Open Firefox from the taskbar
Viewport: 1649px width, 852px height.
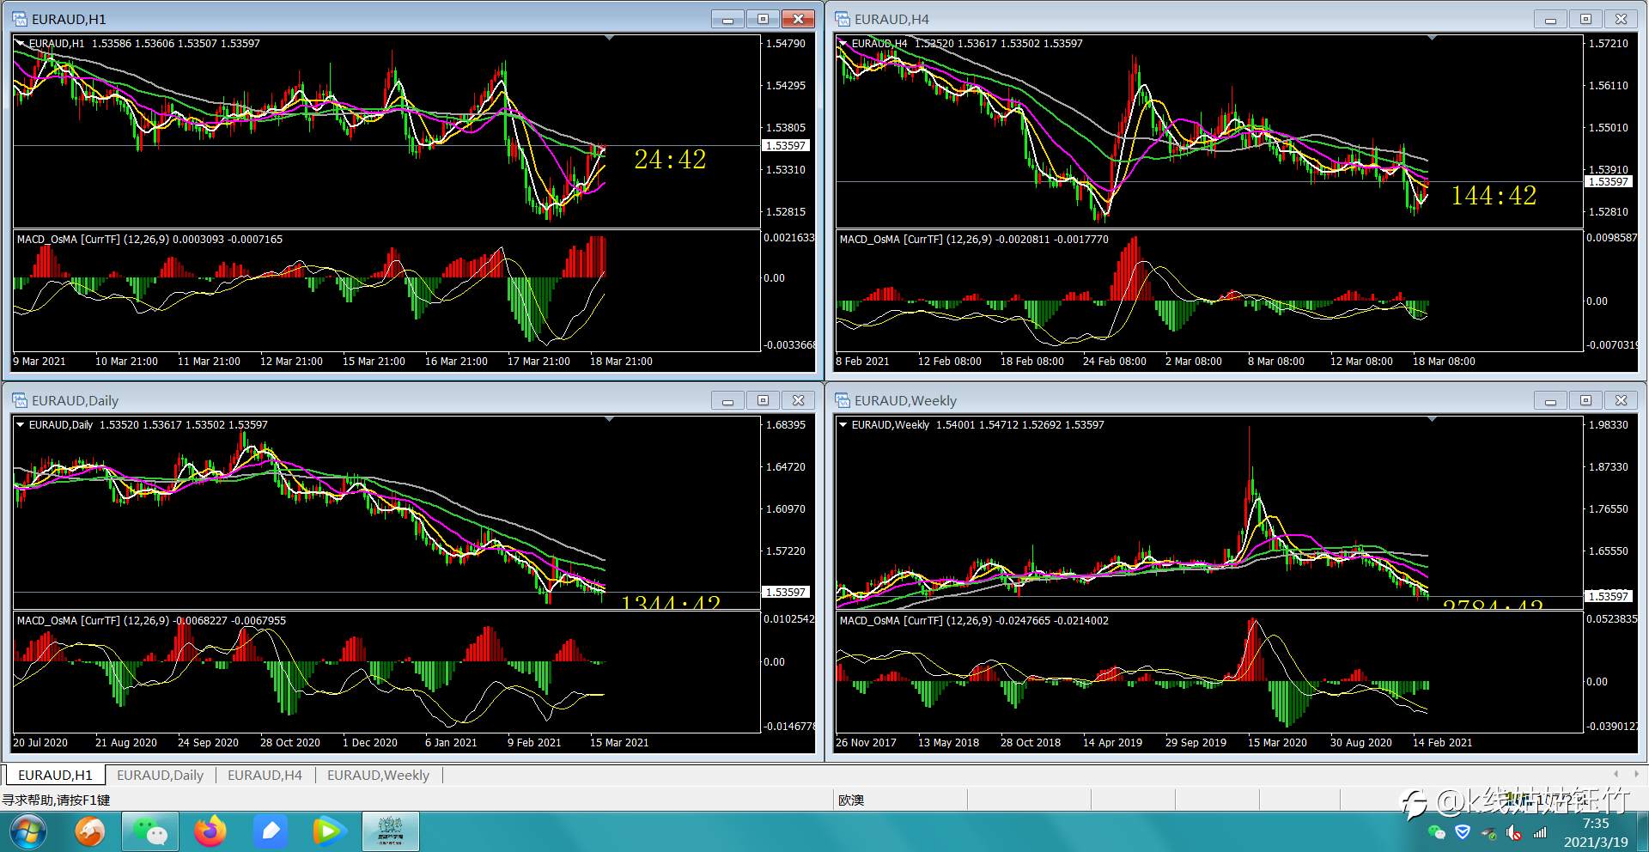tap(210, 831)
